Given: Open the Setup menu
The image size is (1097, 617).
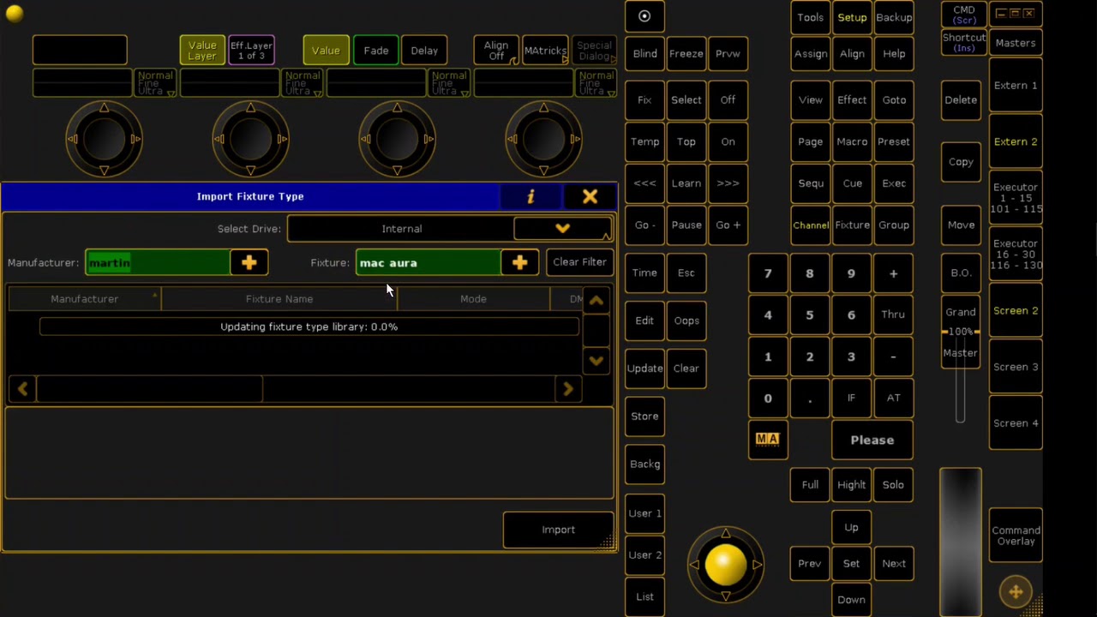Looking at the screenshot, I should pyautogui.click(x=852, y=17).
